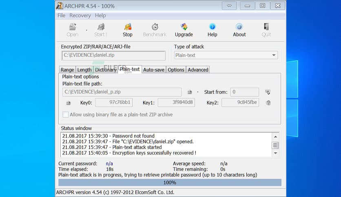The image size is (341, 197).
Task: Click the Time remaining 0s value
Action: click(x=223, y=169)
